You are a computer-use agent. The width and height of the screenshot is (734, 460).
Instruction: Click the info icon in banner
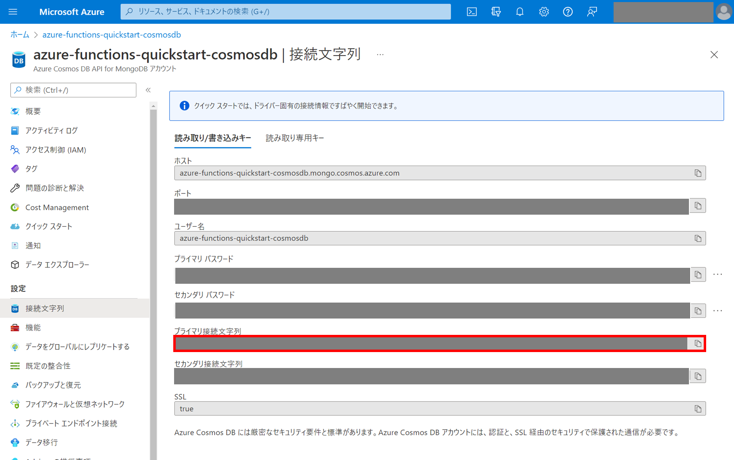(184, 106)
